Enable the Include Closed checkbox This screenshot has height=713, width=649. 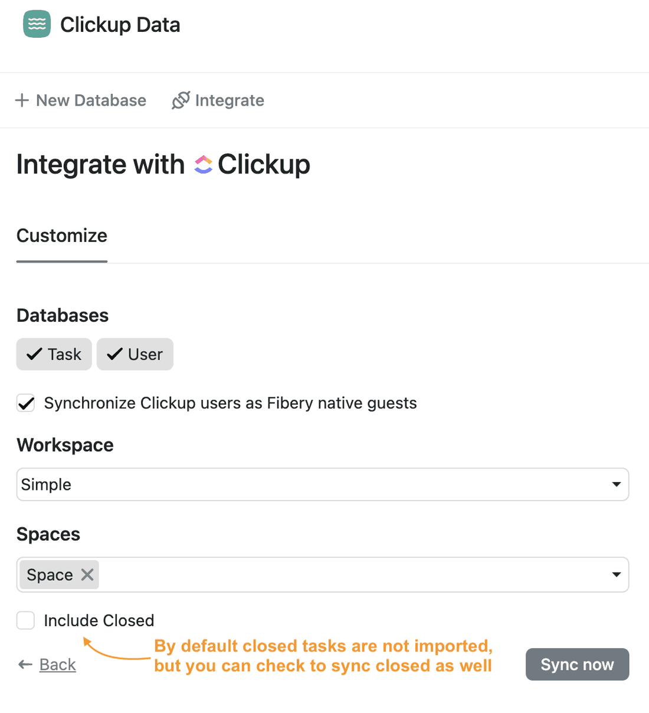(25, 620)
